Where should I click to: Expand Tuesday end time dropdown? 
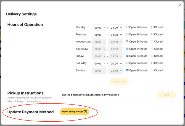(115, 35)
